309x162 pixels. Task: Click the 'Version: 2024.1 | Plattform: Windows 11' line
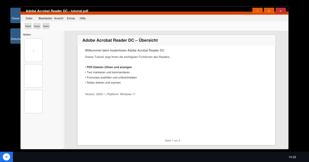click(x=110, y=94)
